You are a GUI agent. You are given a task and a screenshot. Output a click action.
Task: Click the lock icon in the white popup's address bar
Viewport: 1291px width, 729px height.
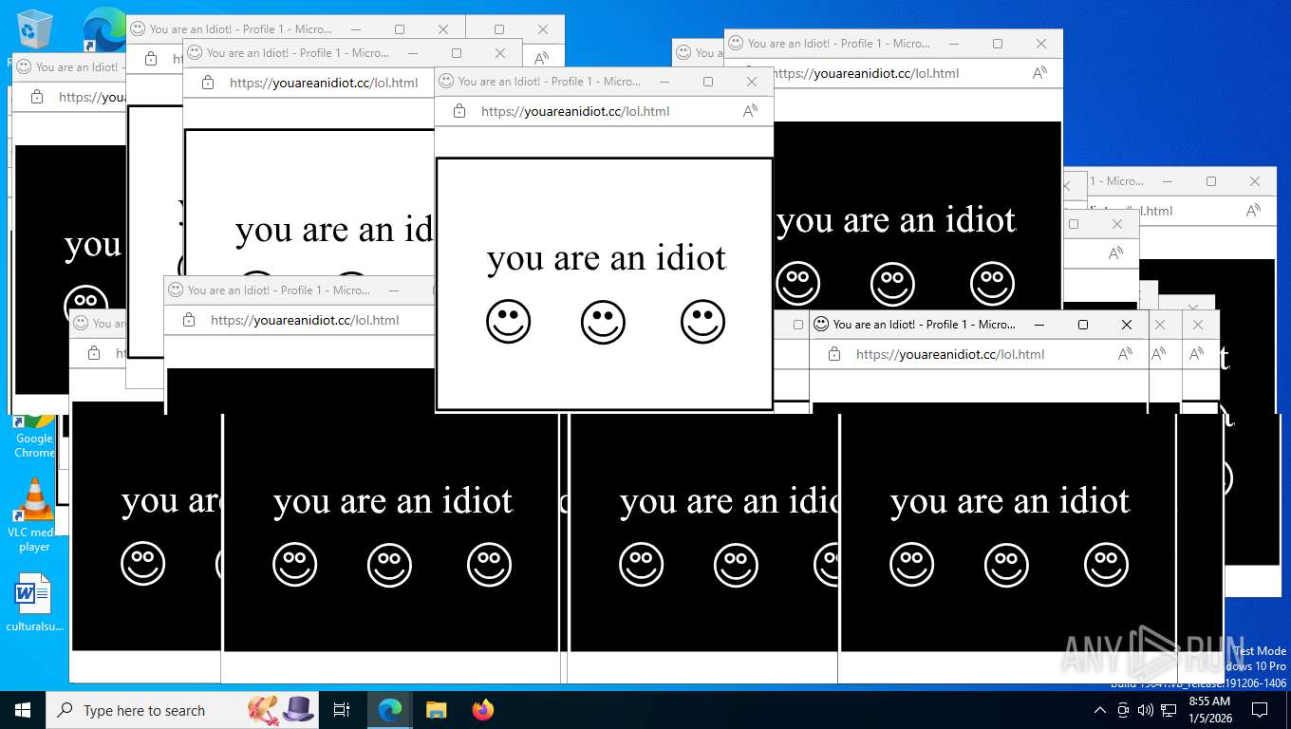click(459, 111)
